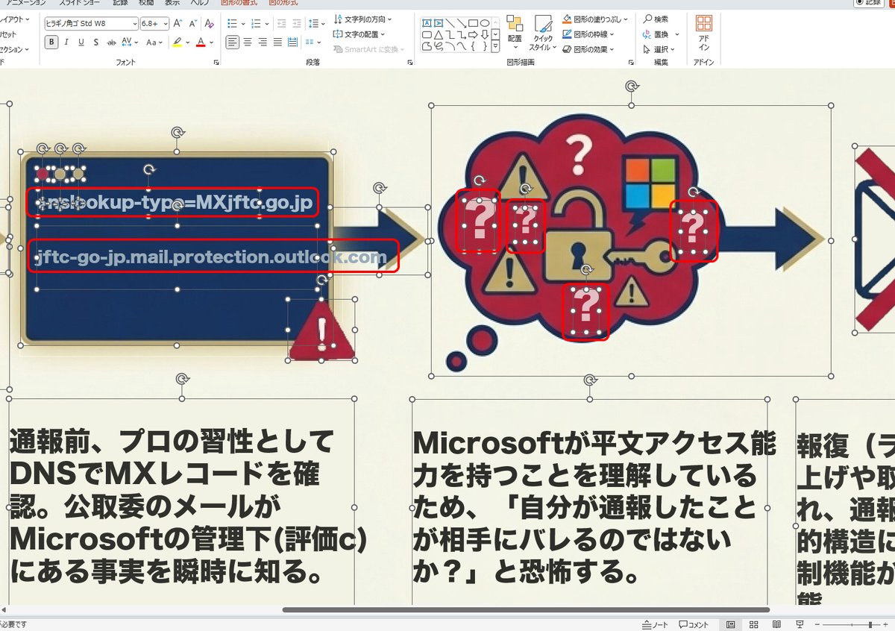Open ヘルプ help tab
The image size is (895, 631).
199,3
